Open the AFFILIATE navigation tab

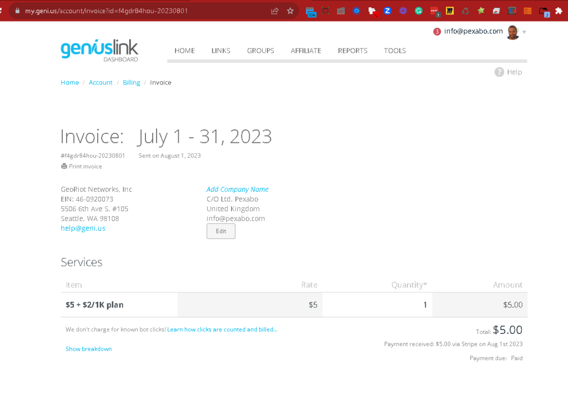tap(306, 51)
